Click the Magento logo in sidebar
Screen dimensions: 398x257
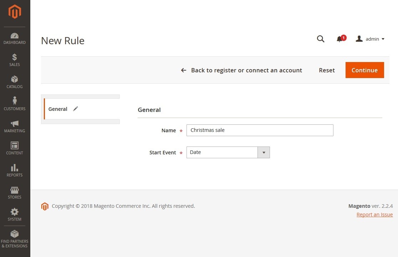click(15, 12)
